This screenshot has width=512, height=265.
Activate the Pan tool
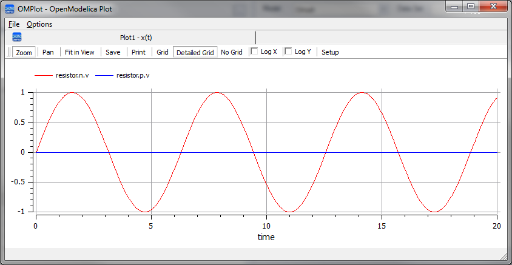tap(48, 52)
